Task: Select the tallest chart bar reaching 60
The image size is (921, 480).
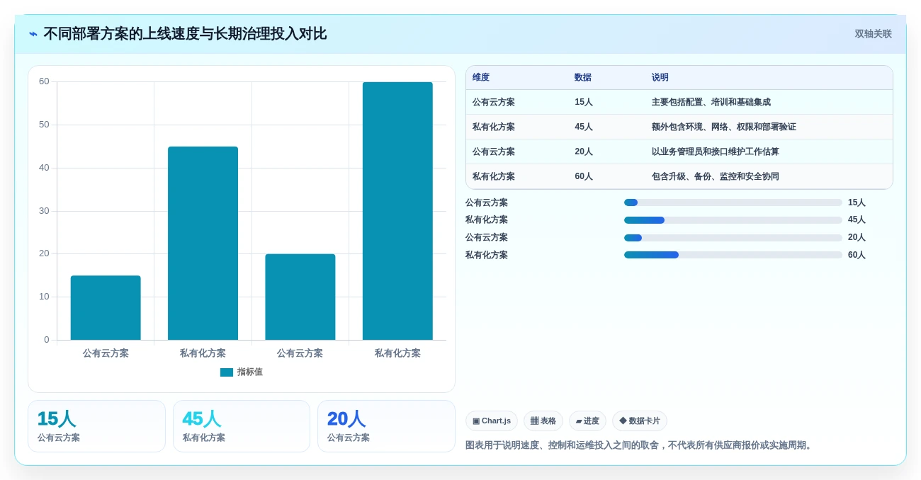Action: tap(397, 211)
